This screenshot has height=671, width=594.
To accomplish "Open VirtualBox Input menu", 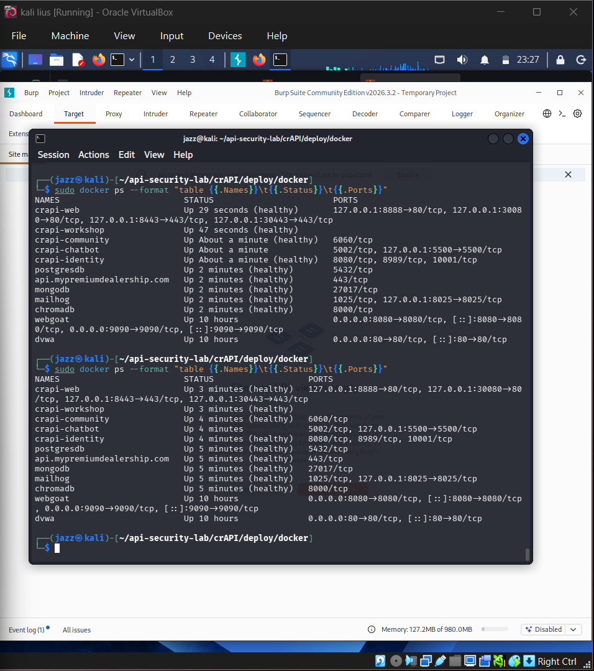I will tap(171, 36).
